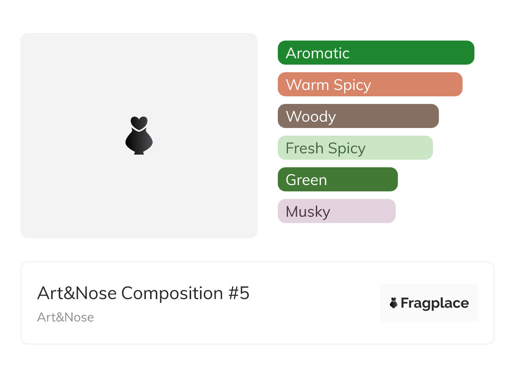Click the 'Musky' text label
515x365 pixels.
click(308, 212)
